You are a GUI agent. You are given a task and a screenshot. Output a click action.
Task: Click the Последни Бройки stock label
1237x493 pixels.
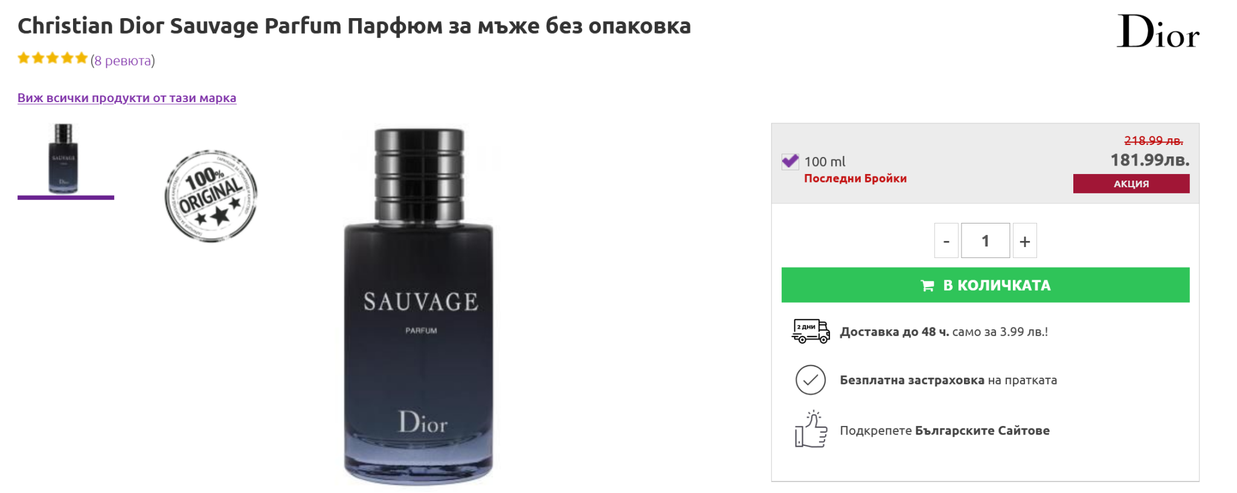pyautogui.click(x=855, y=178)
